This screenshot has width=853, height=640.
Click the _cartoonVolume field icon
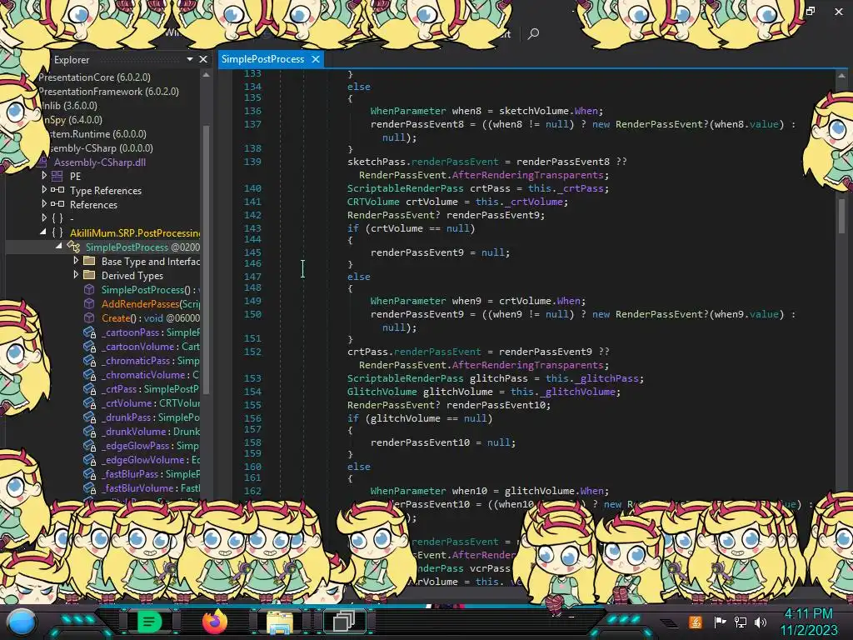(x=90, y=346)
